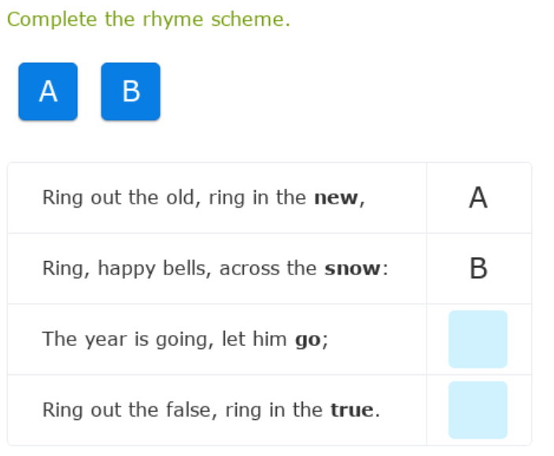
Task: Select the empty box beside the "go" line
Action: click(x=478, y=339)
